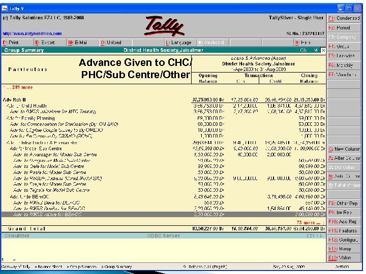This screenshot has width=366, height=274.
Task: Click the Print button in top bar
Action: [18, 43]
